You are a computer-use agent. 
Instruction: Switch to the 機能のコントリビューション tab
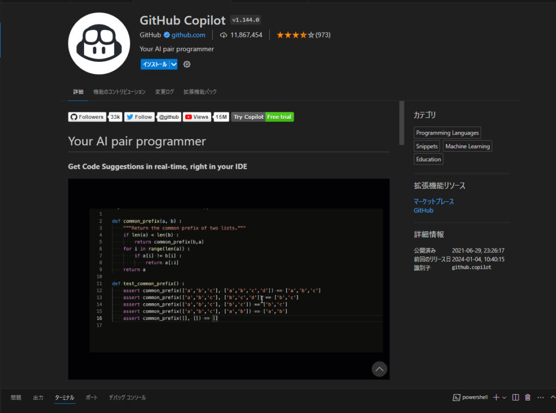point(119,92)
